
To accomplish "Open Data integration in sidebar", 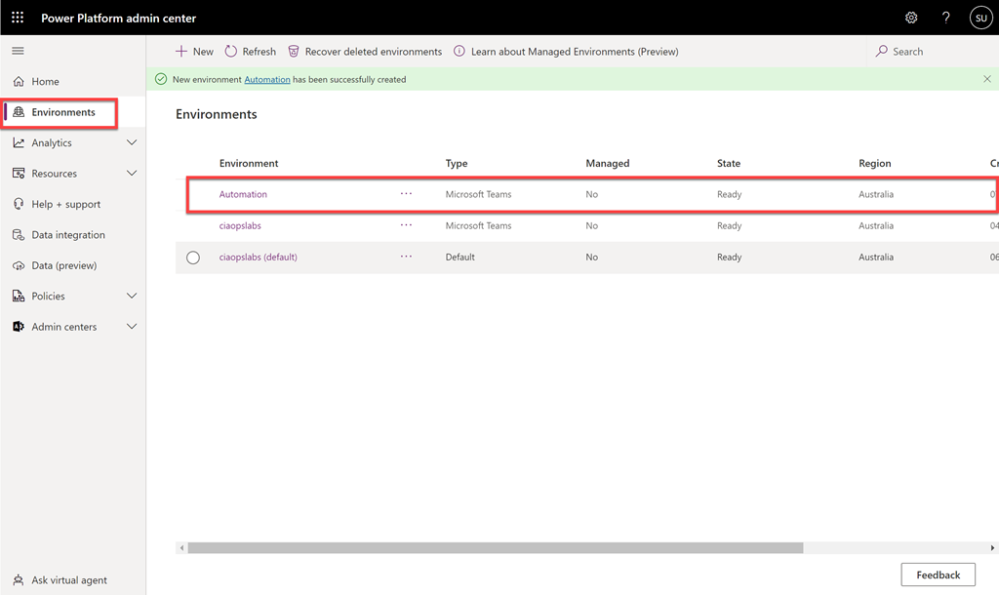I will click(x=67, y=235).
